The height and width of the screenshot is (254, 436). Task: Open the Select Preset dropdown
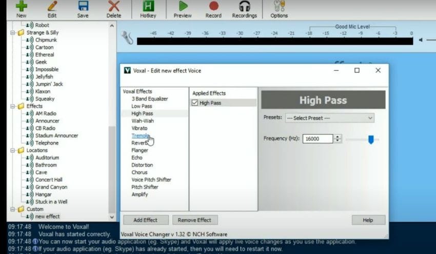click(329, 118)
